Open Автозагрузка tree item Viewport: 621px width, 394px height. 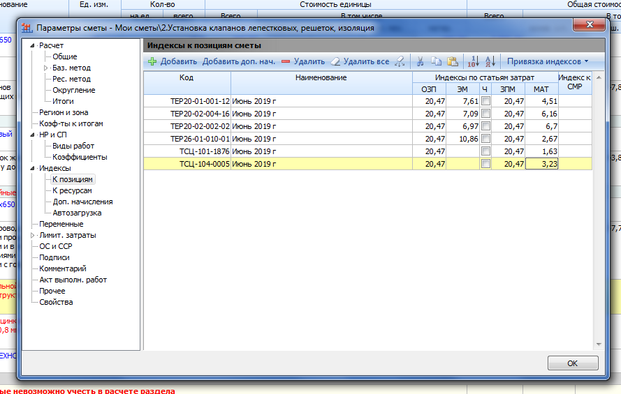coord(77,213)
